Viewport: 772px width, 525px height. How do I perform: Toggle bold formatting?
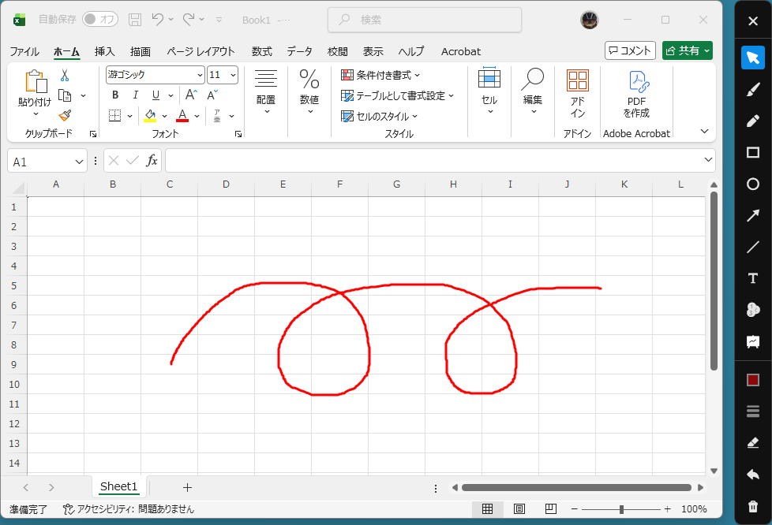(114, 95)
